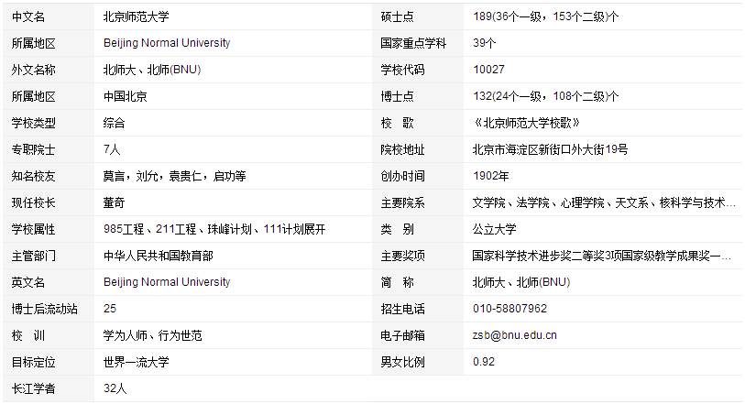Screen dimensions: 745x404
Task: Select the school code 10027
Action: click(x=489, y=70)
